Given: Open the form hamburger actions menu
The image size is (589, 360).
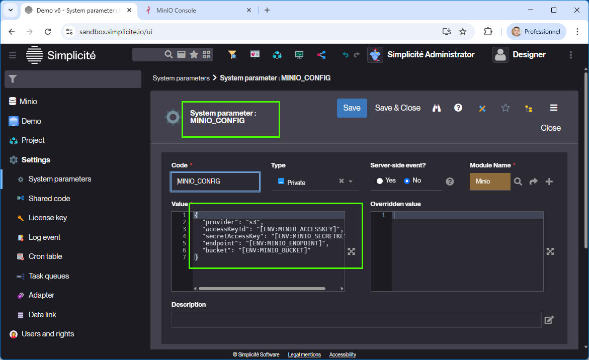Looking at the screenshot, I should [x=553, y=108].
